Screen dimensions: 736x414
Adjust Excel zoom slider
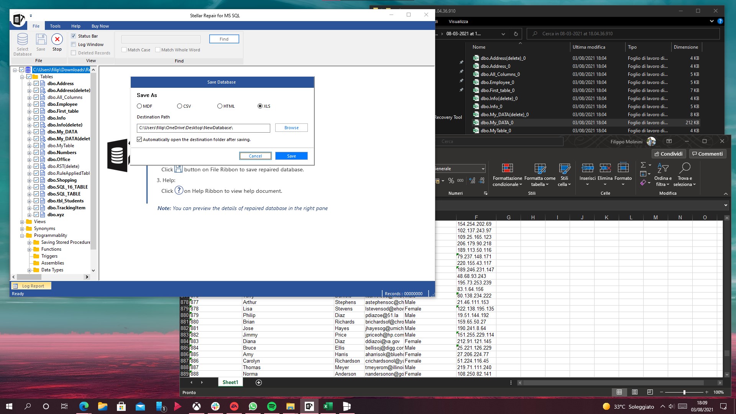684,392
